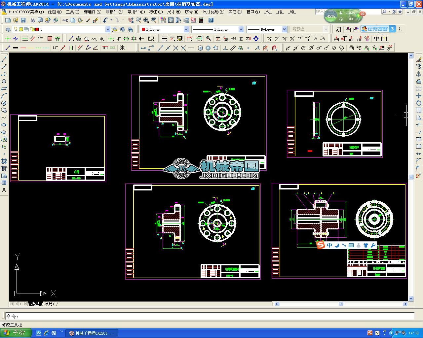The image size is (423, 338).
Task: Choose the Multiline Text tool
Action: tap(4, 190)
